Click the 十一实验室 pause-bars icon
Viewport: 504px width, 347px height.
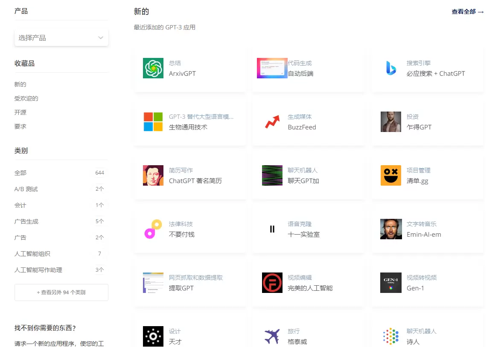point(272,229)
